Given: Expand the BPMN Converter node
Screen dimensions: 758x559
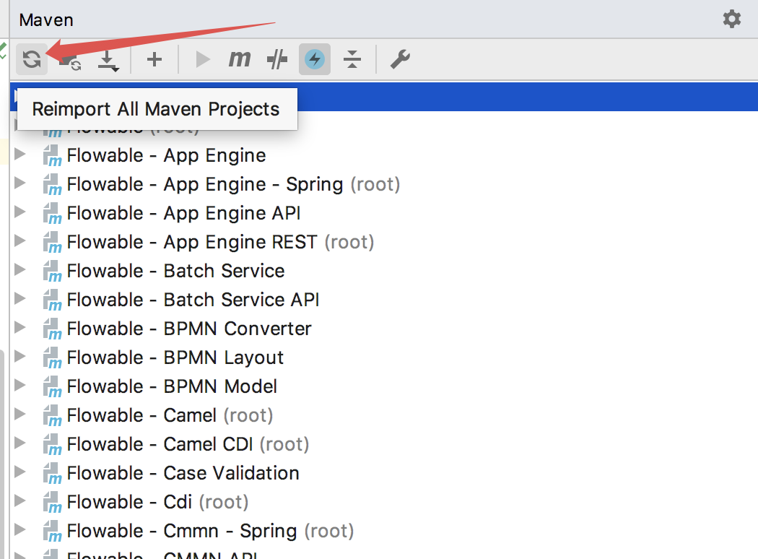Looking at the screenshot, I should pos(19,328).
